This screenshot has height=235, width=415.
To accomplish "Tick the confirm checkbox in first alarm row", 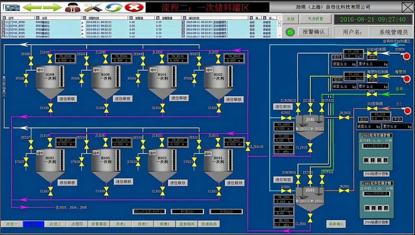I will (183, 22).
